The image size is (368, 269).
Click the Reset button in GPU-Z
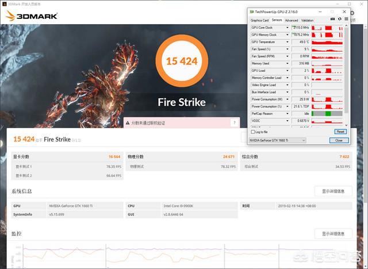coord(340,132)
